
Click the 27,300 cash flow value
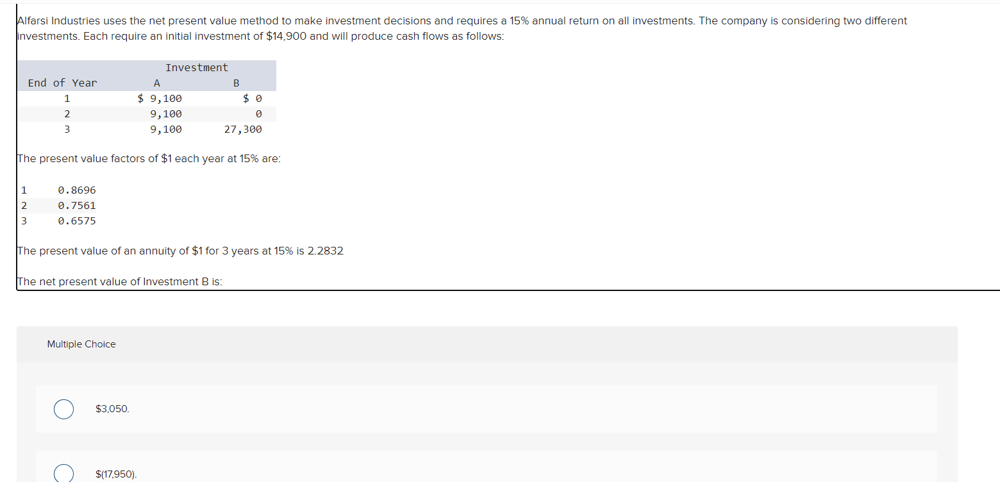244,129
